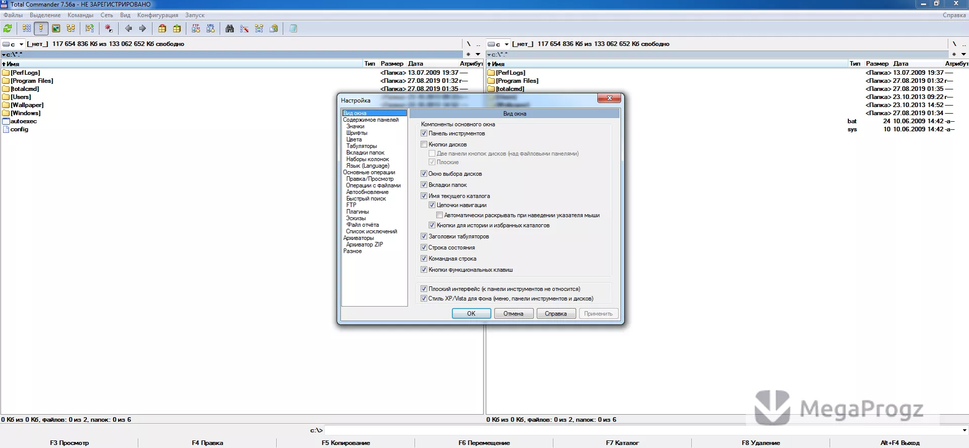The image size is (969, 448).
Task: Switch to brief file names view icon
Action: [27, 29]
